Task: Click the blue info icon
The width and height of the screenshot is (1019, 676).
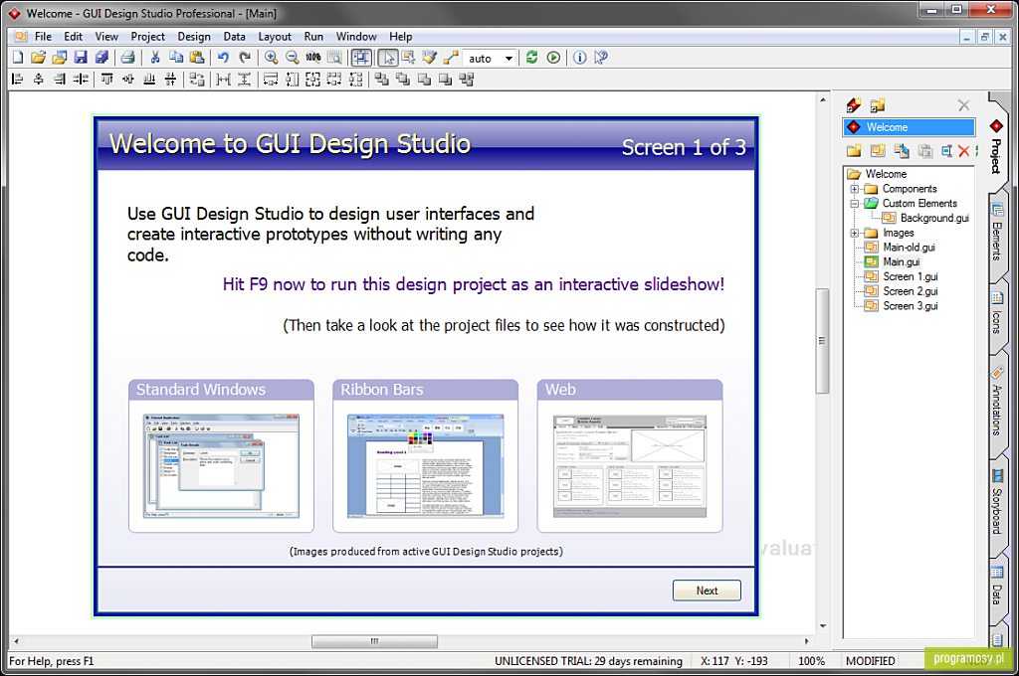Action: click(x=580, y=58)
